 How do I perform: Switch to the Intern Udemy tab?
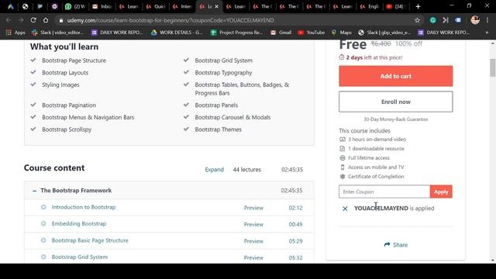coord(182,6)
